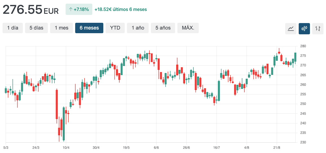
Task: Click the +7.18% change badge
Action: pos(79,9)
